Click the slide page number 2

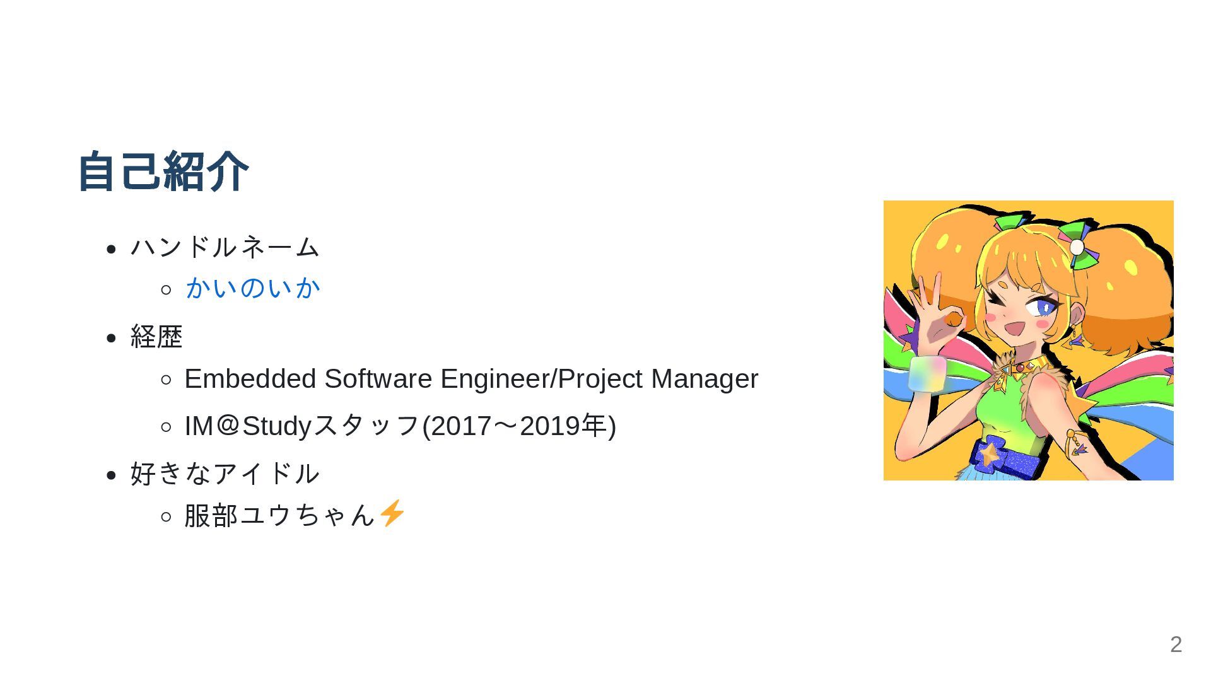[1176, 644]
